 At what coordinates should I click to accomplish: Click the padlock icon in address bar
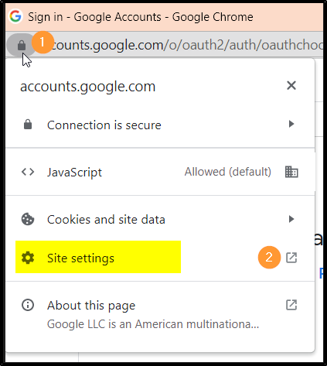[22, 46]
